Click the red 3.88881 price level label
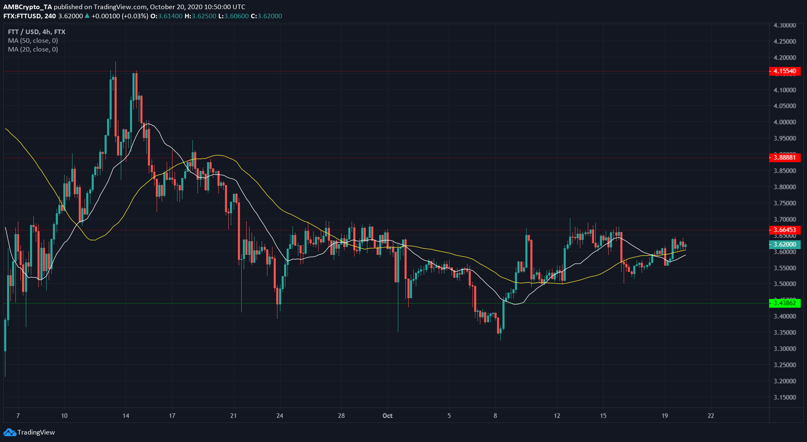Image resolution: width=807 pixels, height=442 pixels. pyautogui.click(x=785, y=158)
